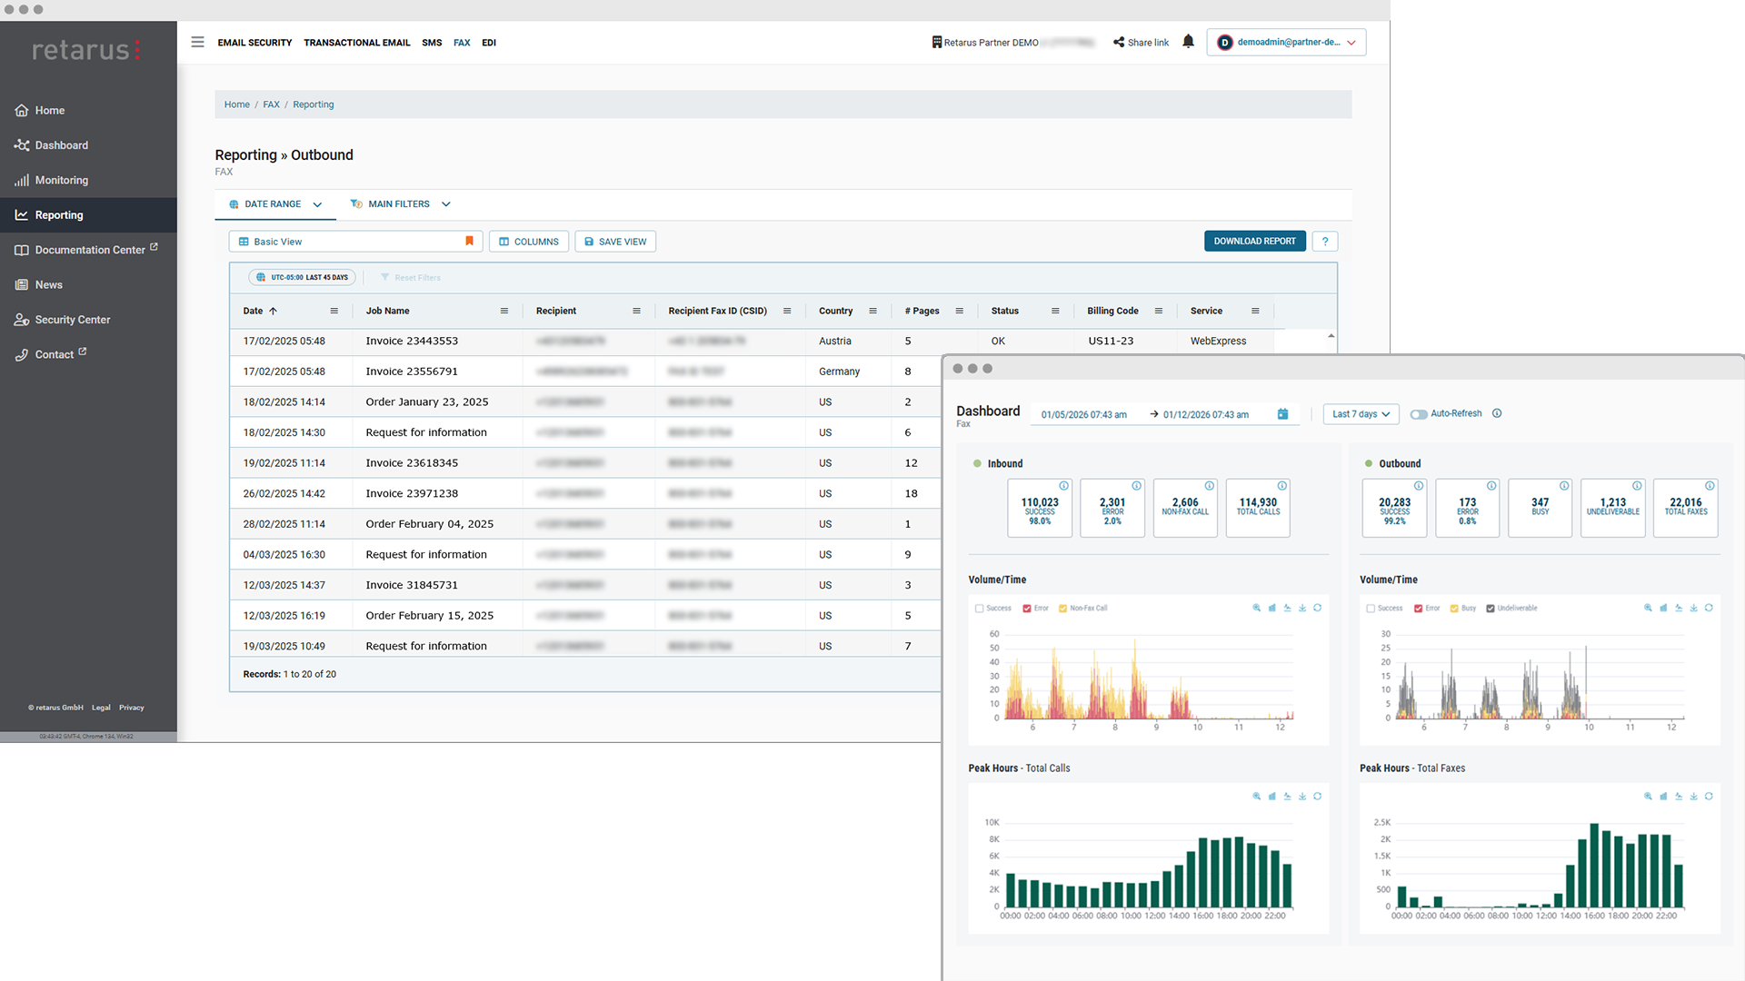Click the DOWNLOAD REPORT button
The width and height of the screenshot is (1745, 981).
click(1254, 242)
